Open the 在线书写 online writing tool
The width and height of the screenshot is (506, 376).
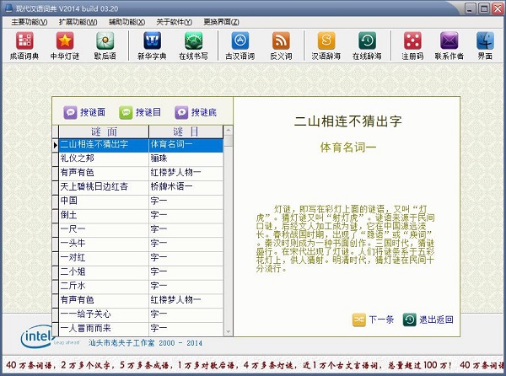193,44
